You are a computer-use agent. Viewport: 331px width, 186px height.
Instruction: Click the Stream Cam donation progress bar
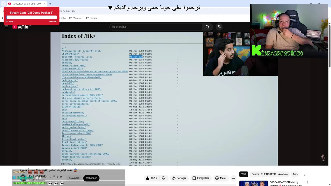32,17
